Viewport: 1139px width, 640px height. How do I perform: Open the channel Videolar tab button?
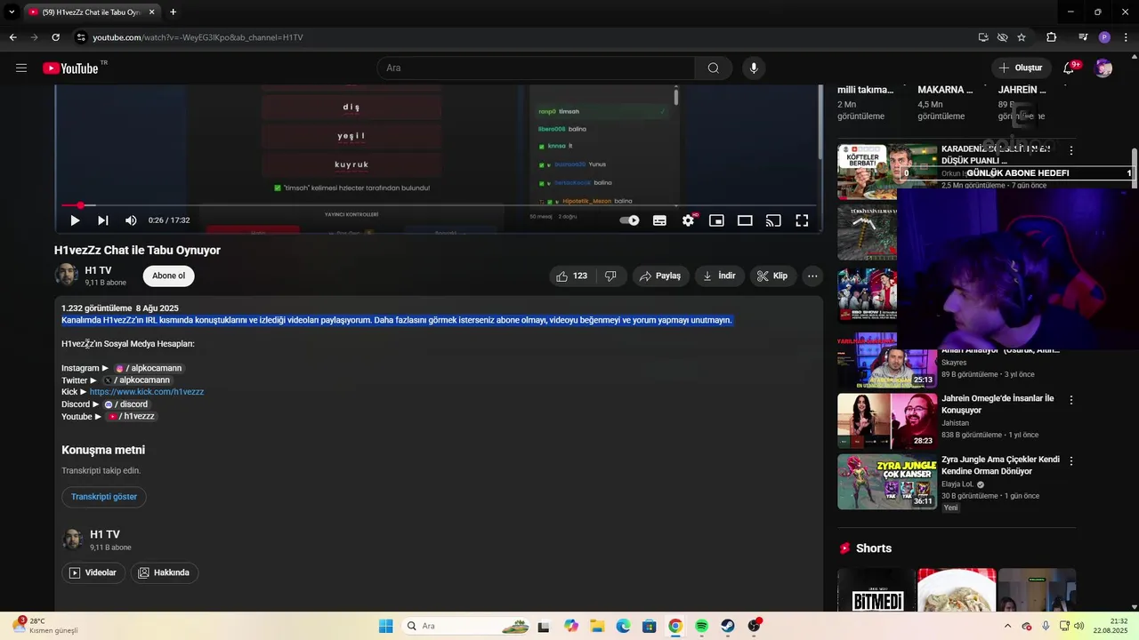(x=93, y=572)
